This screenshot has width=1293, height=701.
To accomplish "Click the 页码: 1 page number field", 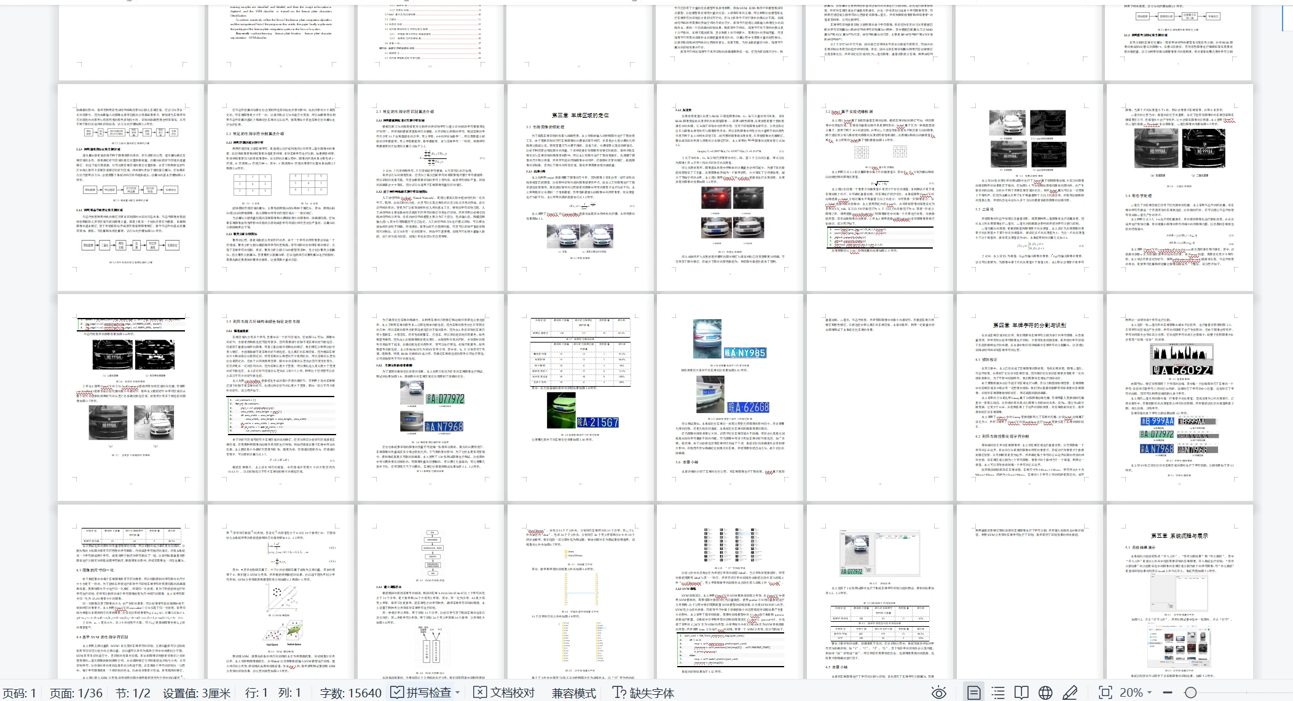I will point(20,693).
